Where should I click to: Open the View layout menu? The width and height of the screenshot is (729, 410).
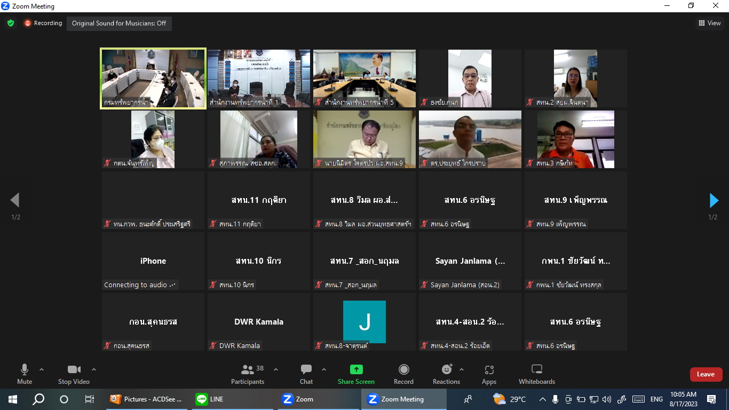click(710, 23)
